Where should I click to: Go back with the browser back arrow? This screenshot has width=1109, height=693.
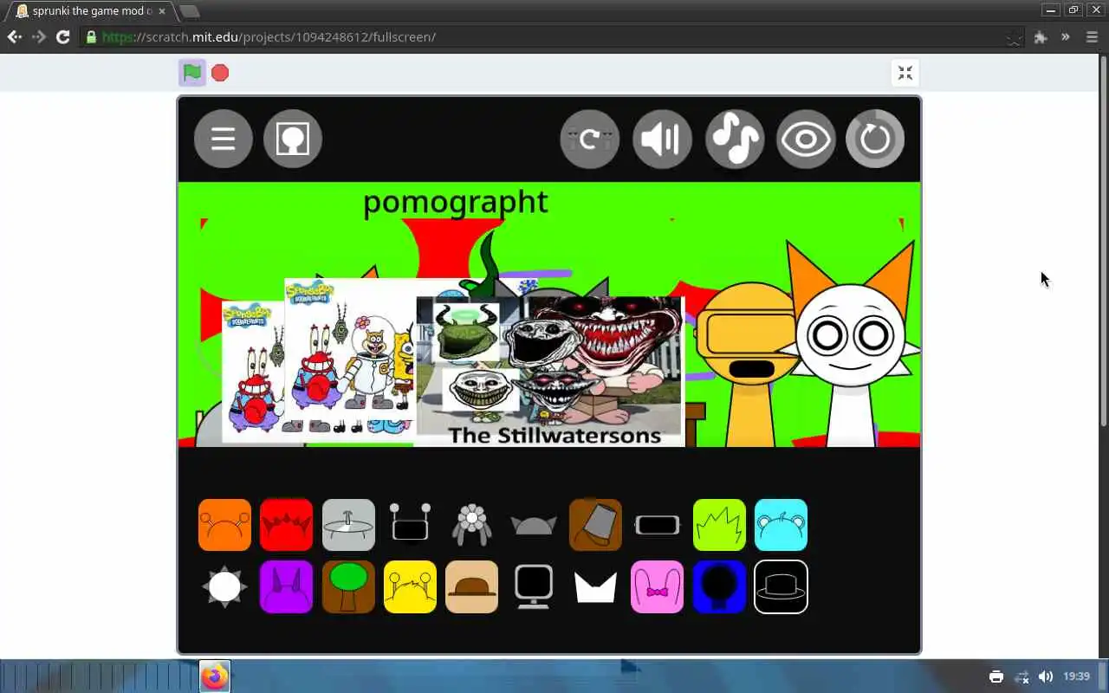pyautogui.click(x=15, y=36)
